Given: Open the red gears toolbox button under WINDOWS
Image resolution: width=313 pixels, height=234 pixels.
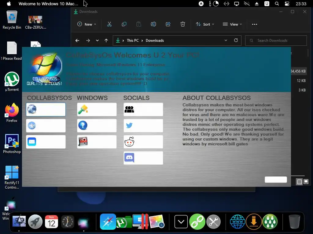Looking at the screenshot, I should [x=97, y=142].
